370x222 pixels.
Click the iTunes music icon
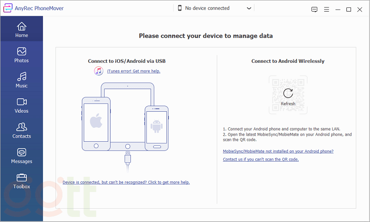[99, 71]
